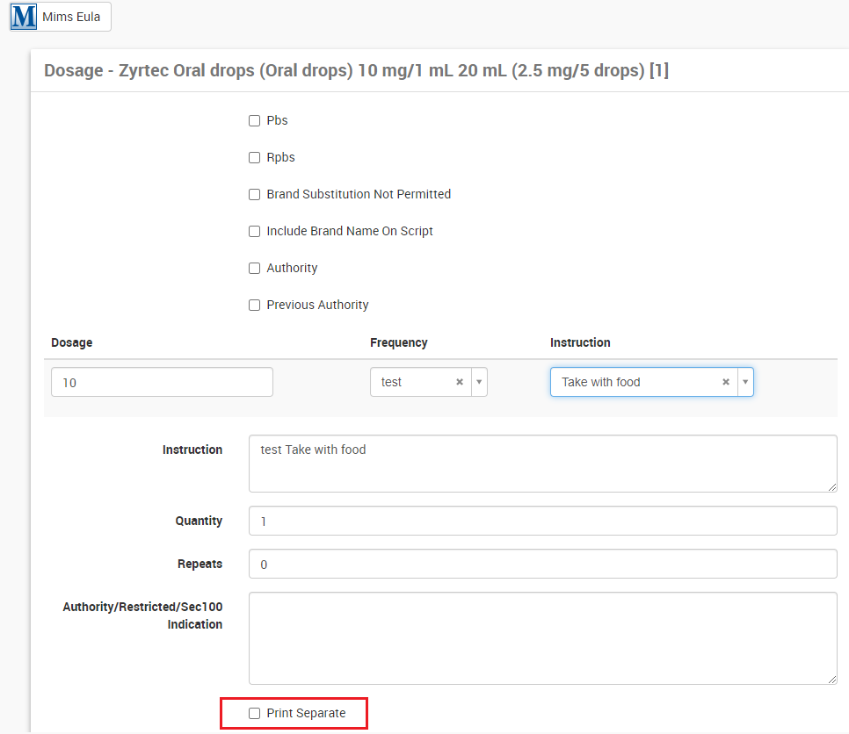Open the Take with food combo box

pyautogui.click(x=652, y=382)
